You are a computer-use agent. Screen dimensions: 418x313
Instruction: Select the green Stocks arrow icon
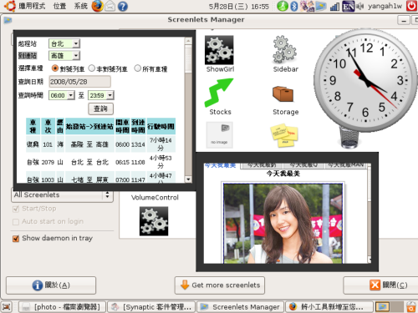tap(219, 93)
